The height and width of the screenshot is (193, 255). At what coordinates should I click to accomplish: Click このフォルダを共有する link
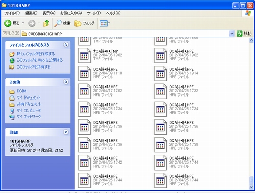coord(34,67)
